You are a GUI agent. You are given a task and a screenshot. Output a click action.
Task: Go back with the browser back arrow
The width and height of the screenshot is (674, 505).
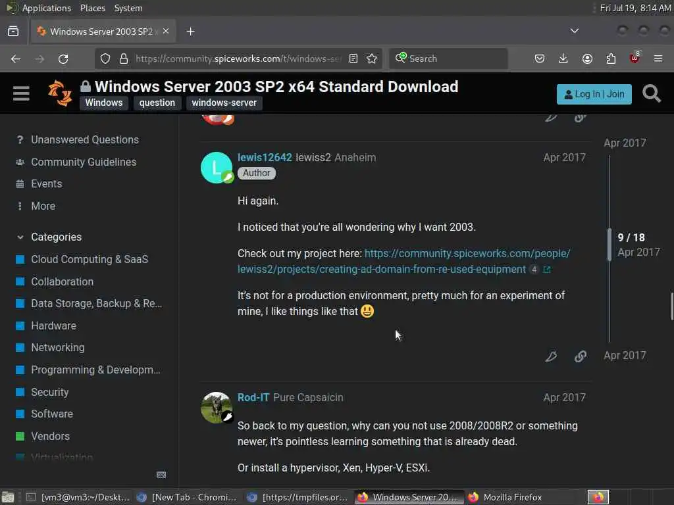pyautogui.click(x=16, y=59)
